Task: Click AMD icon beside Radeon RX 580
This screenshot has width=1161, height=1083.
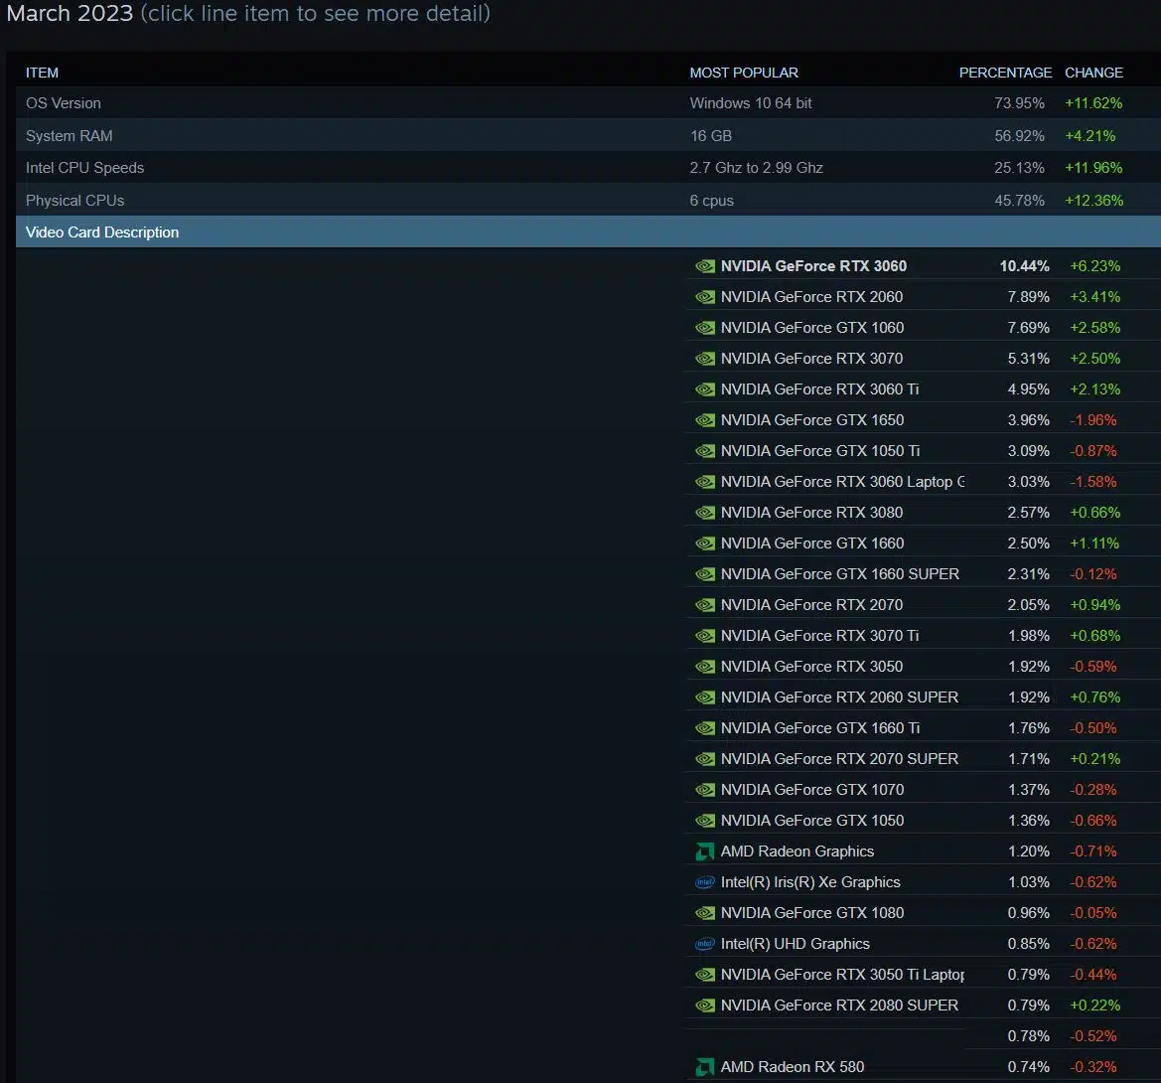Action: pyautogui.click(x=705, y=1067)
